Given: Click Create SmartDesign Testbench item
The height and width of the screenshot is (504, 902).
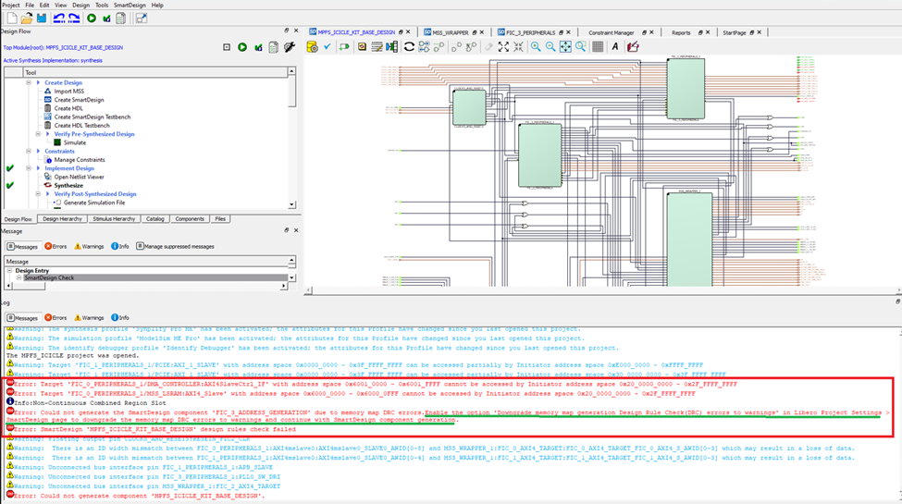Looking at the screenshot, I should click(92, 117).
